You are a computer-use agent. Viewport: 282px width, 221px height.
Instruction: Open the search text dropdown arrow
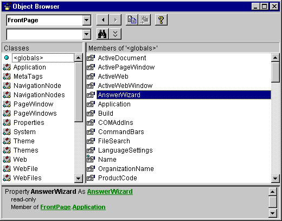[x=87, y=34]
